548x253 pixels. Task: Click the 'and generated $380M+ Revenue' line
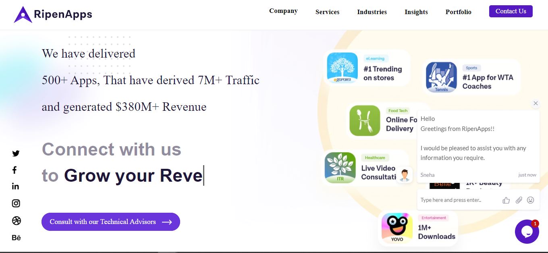click(124, 107)
